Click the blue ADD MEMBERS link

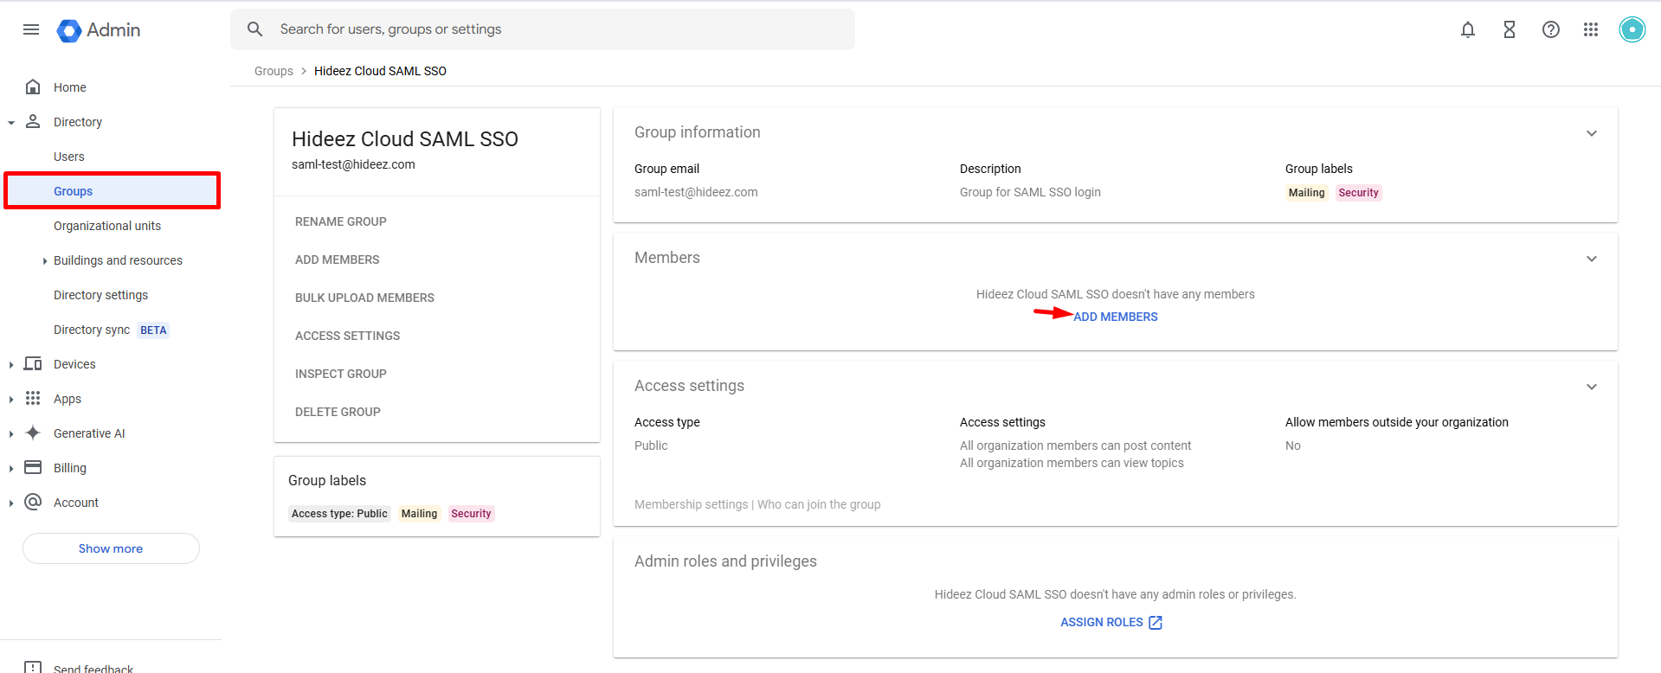coord(1115,317)
